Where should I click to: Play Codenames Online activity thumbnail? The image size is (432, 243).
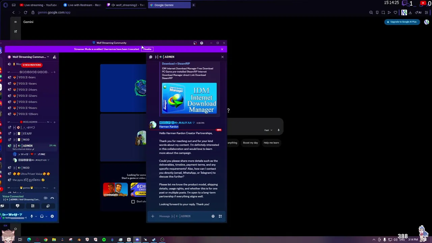115,190
